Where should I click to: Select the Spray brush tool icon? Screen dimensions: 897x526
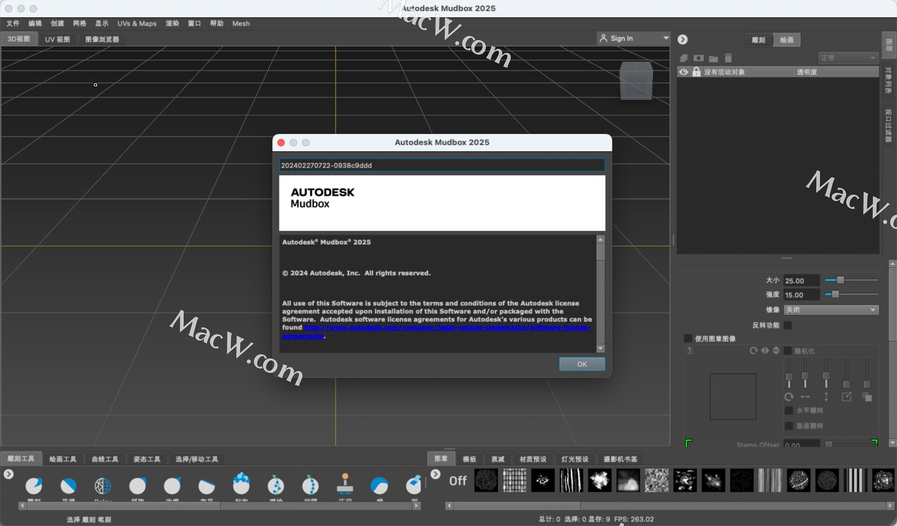(x=276, y=485)
